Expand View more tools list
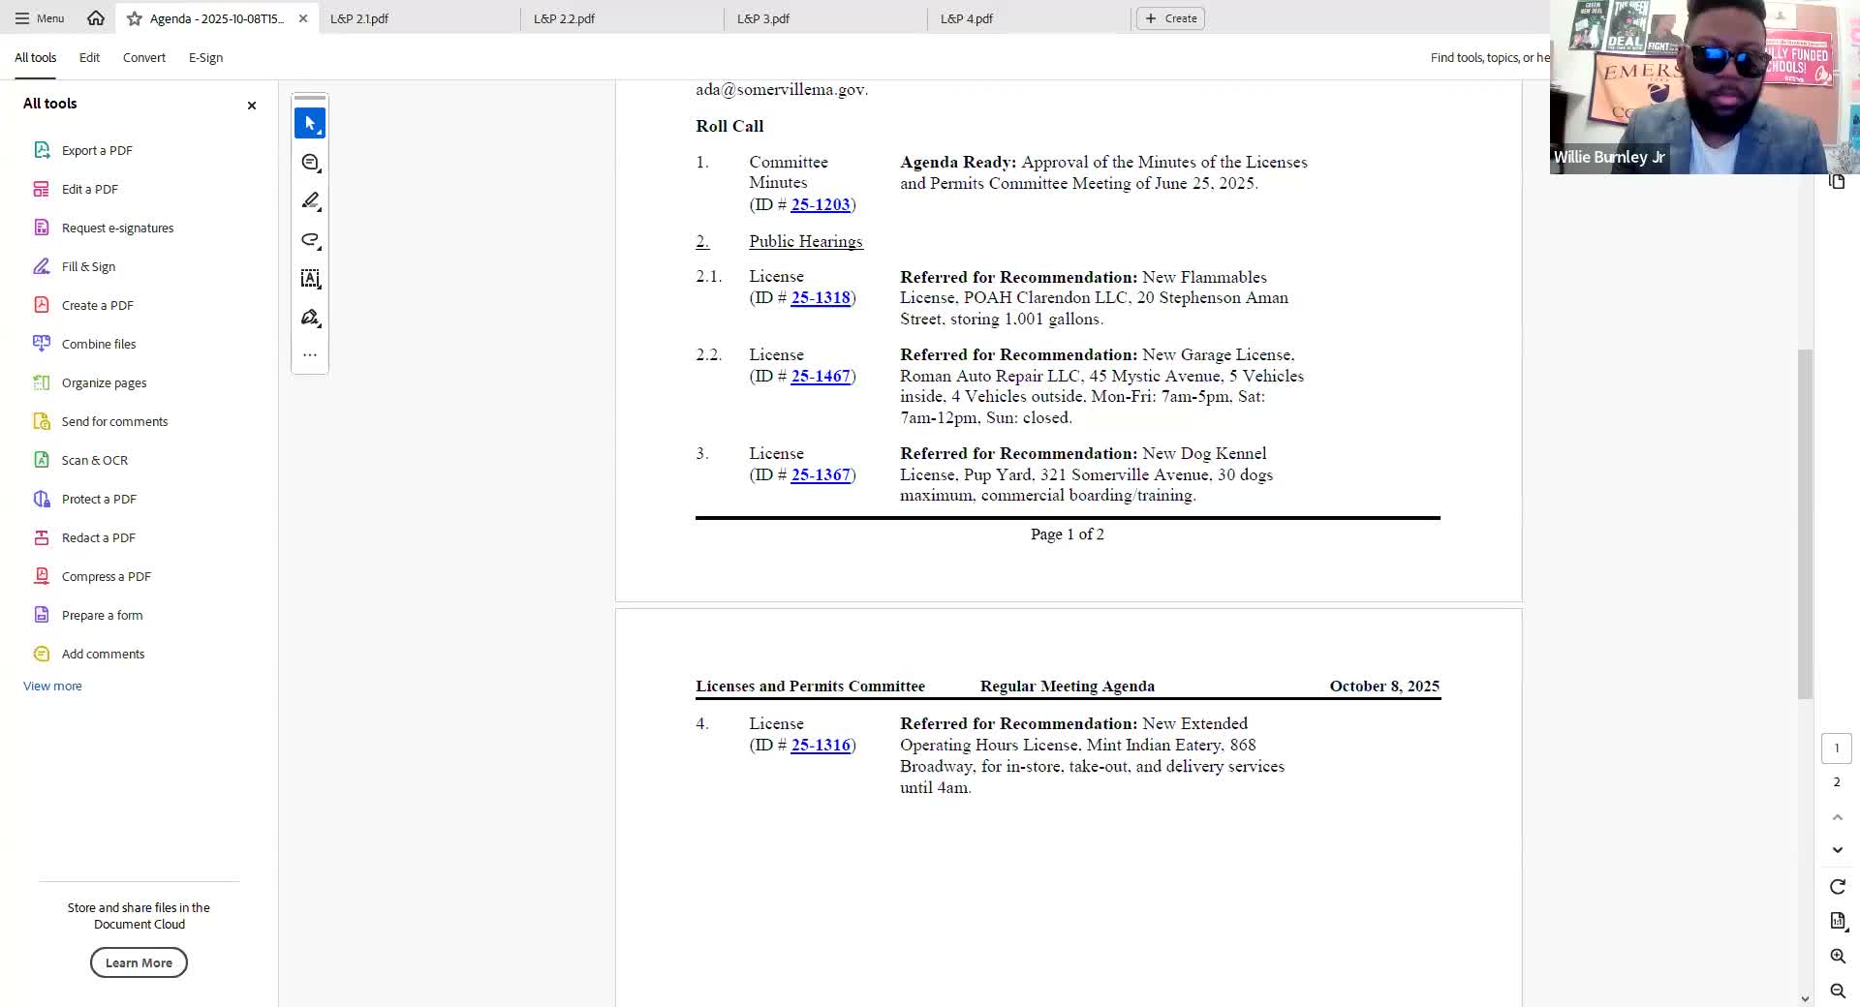Viewport: 1860px width, 1007px height. 52,686
